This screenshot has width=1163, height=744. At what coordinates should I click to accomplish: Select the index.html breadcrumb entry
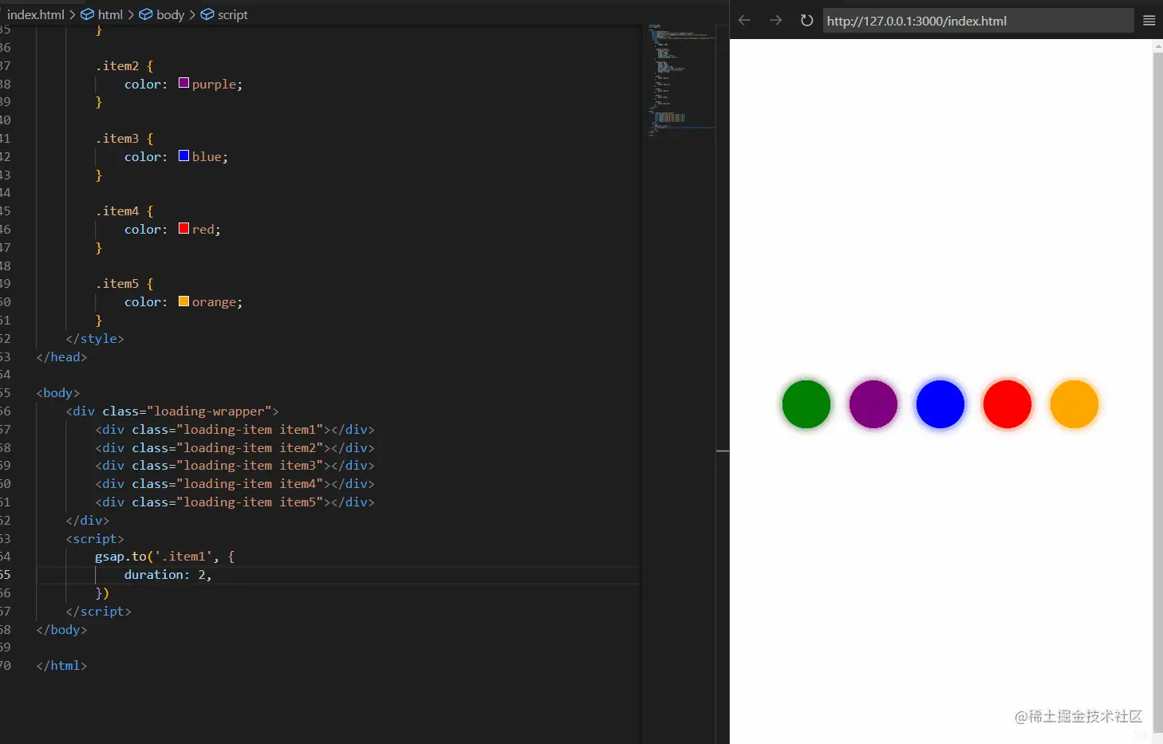click(x=35, y=14)
